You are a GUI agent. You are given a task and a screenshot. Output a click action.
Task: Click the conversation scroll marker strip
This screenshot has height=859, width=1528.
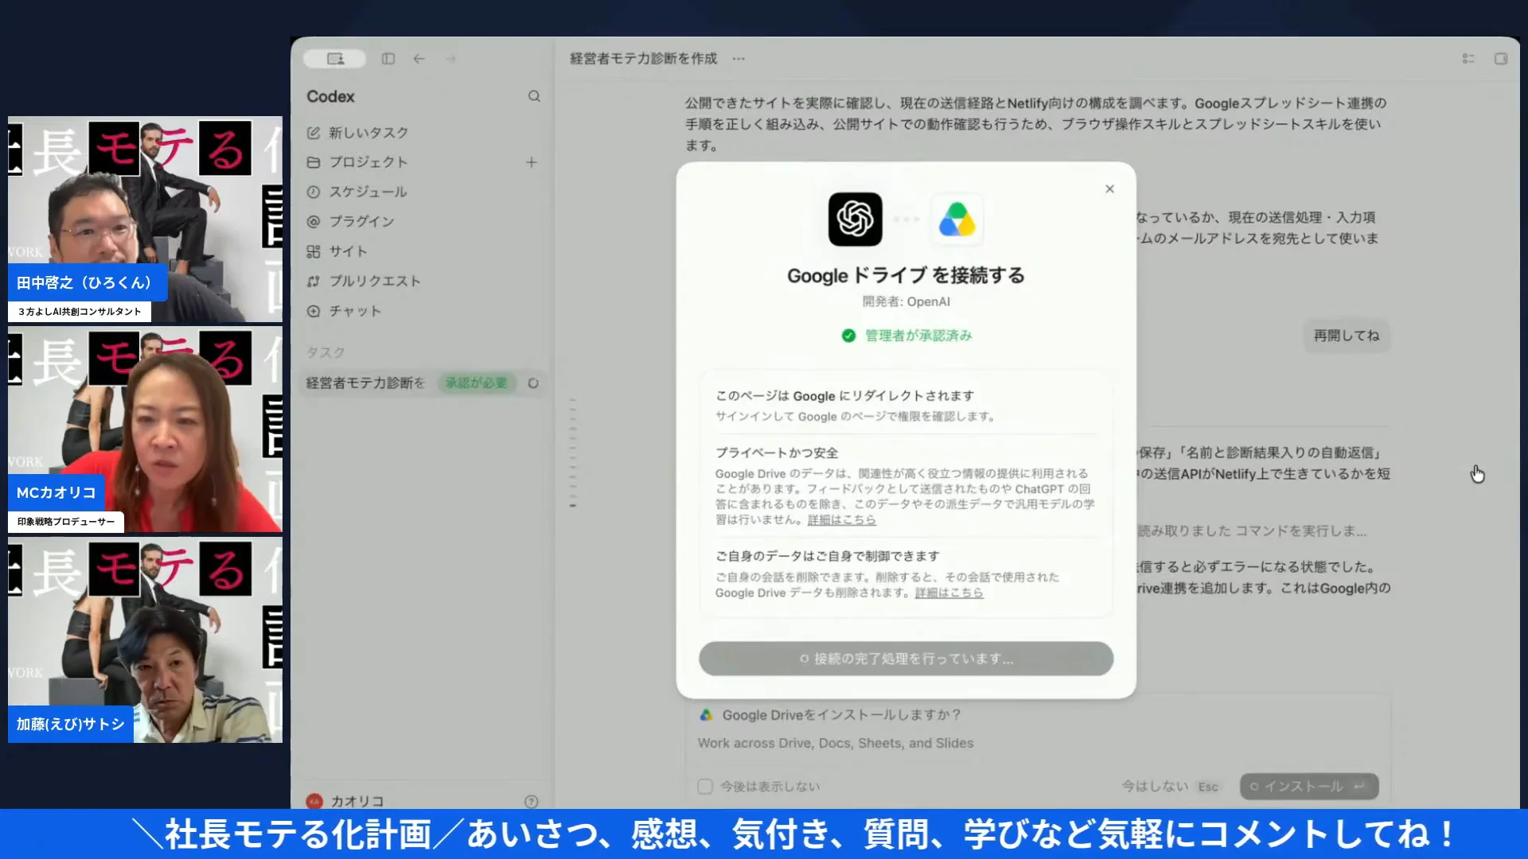coord(572,452)
